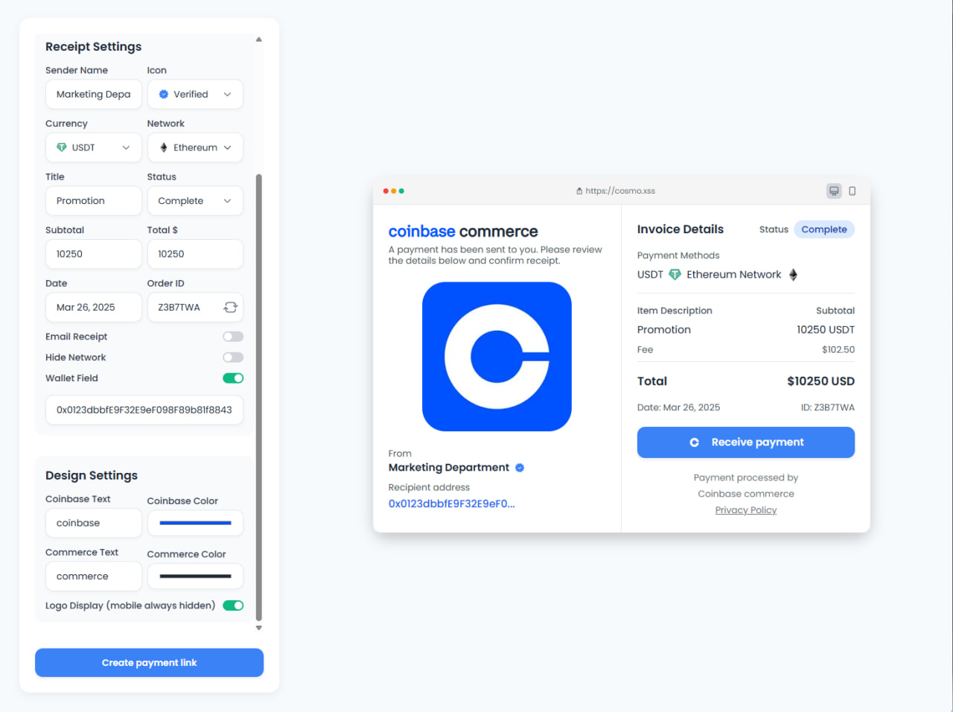Click the total "$10250 USD"

point(820,381)
